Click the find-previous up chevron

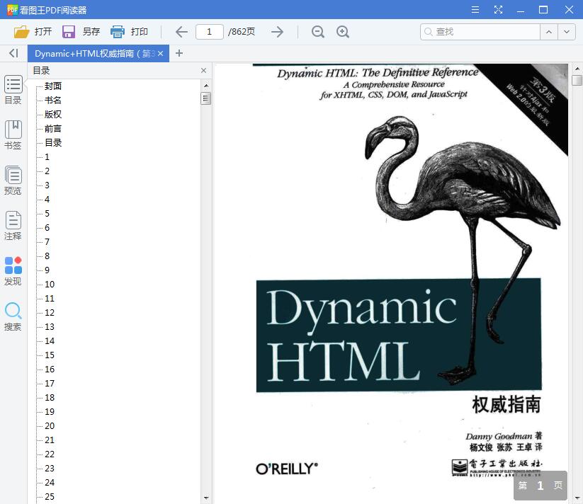(x=549, y=32)
